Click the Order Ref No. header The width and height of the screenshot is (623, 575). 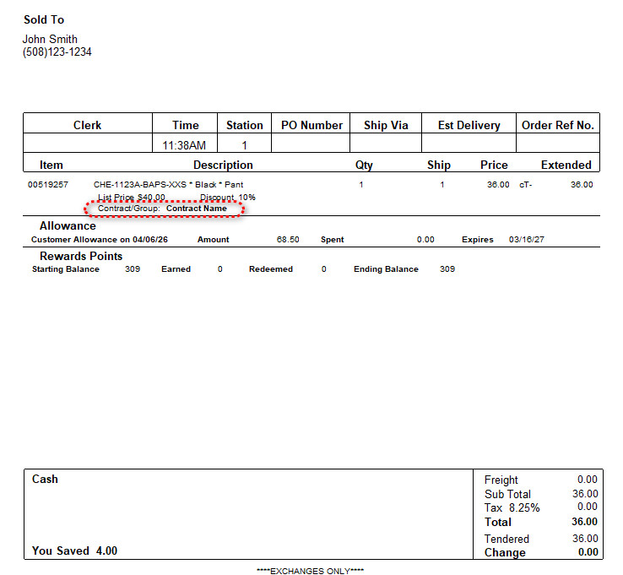(x=558, y=125)
